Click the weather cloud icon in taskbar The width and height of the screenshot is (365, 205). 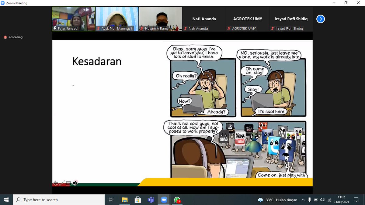click(x=260, y=200)
